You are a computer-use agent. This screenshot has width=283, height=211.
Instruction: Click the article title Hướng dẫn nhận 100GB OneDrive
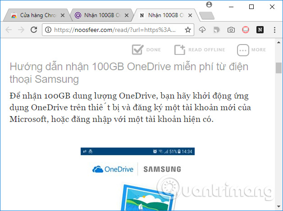point(129,73)
